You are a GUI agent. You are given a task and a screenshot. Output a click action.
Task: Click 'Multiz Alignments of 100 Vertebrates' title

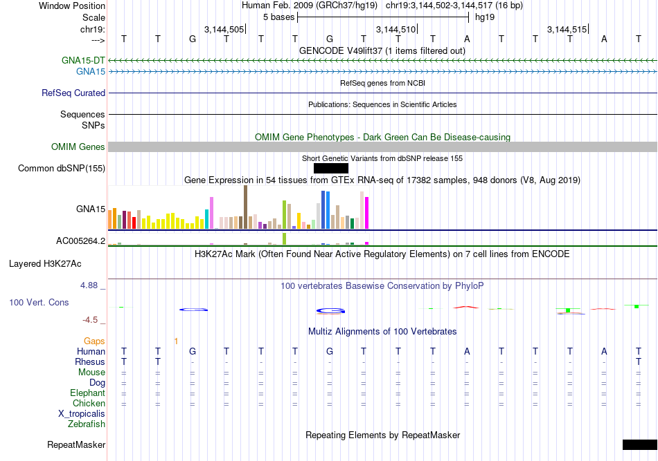pos(382,331)
